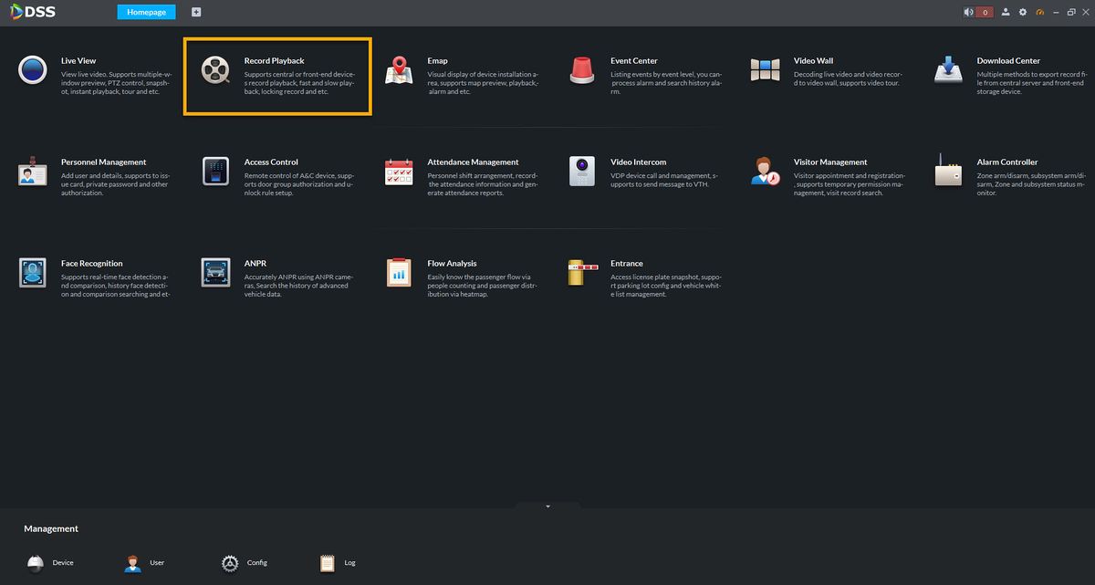Open the Emap map pin icon
This screenshot has width=1095, height=585.
coord(399,70)
